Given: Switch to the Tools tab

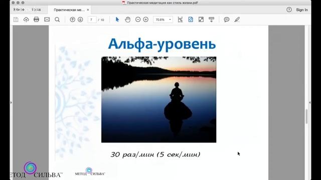Looking at the screenshot, I should click(36, 9).
